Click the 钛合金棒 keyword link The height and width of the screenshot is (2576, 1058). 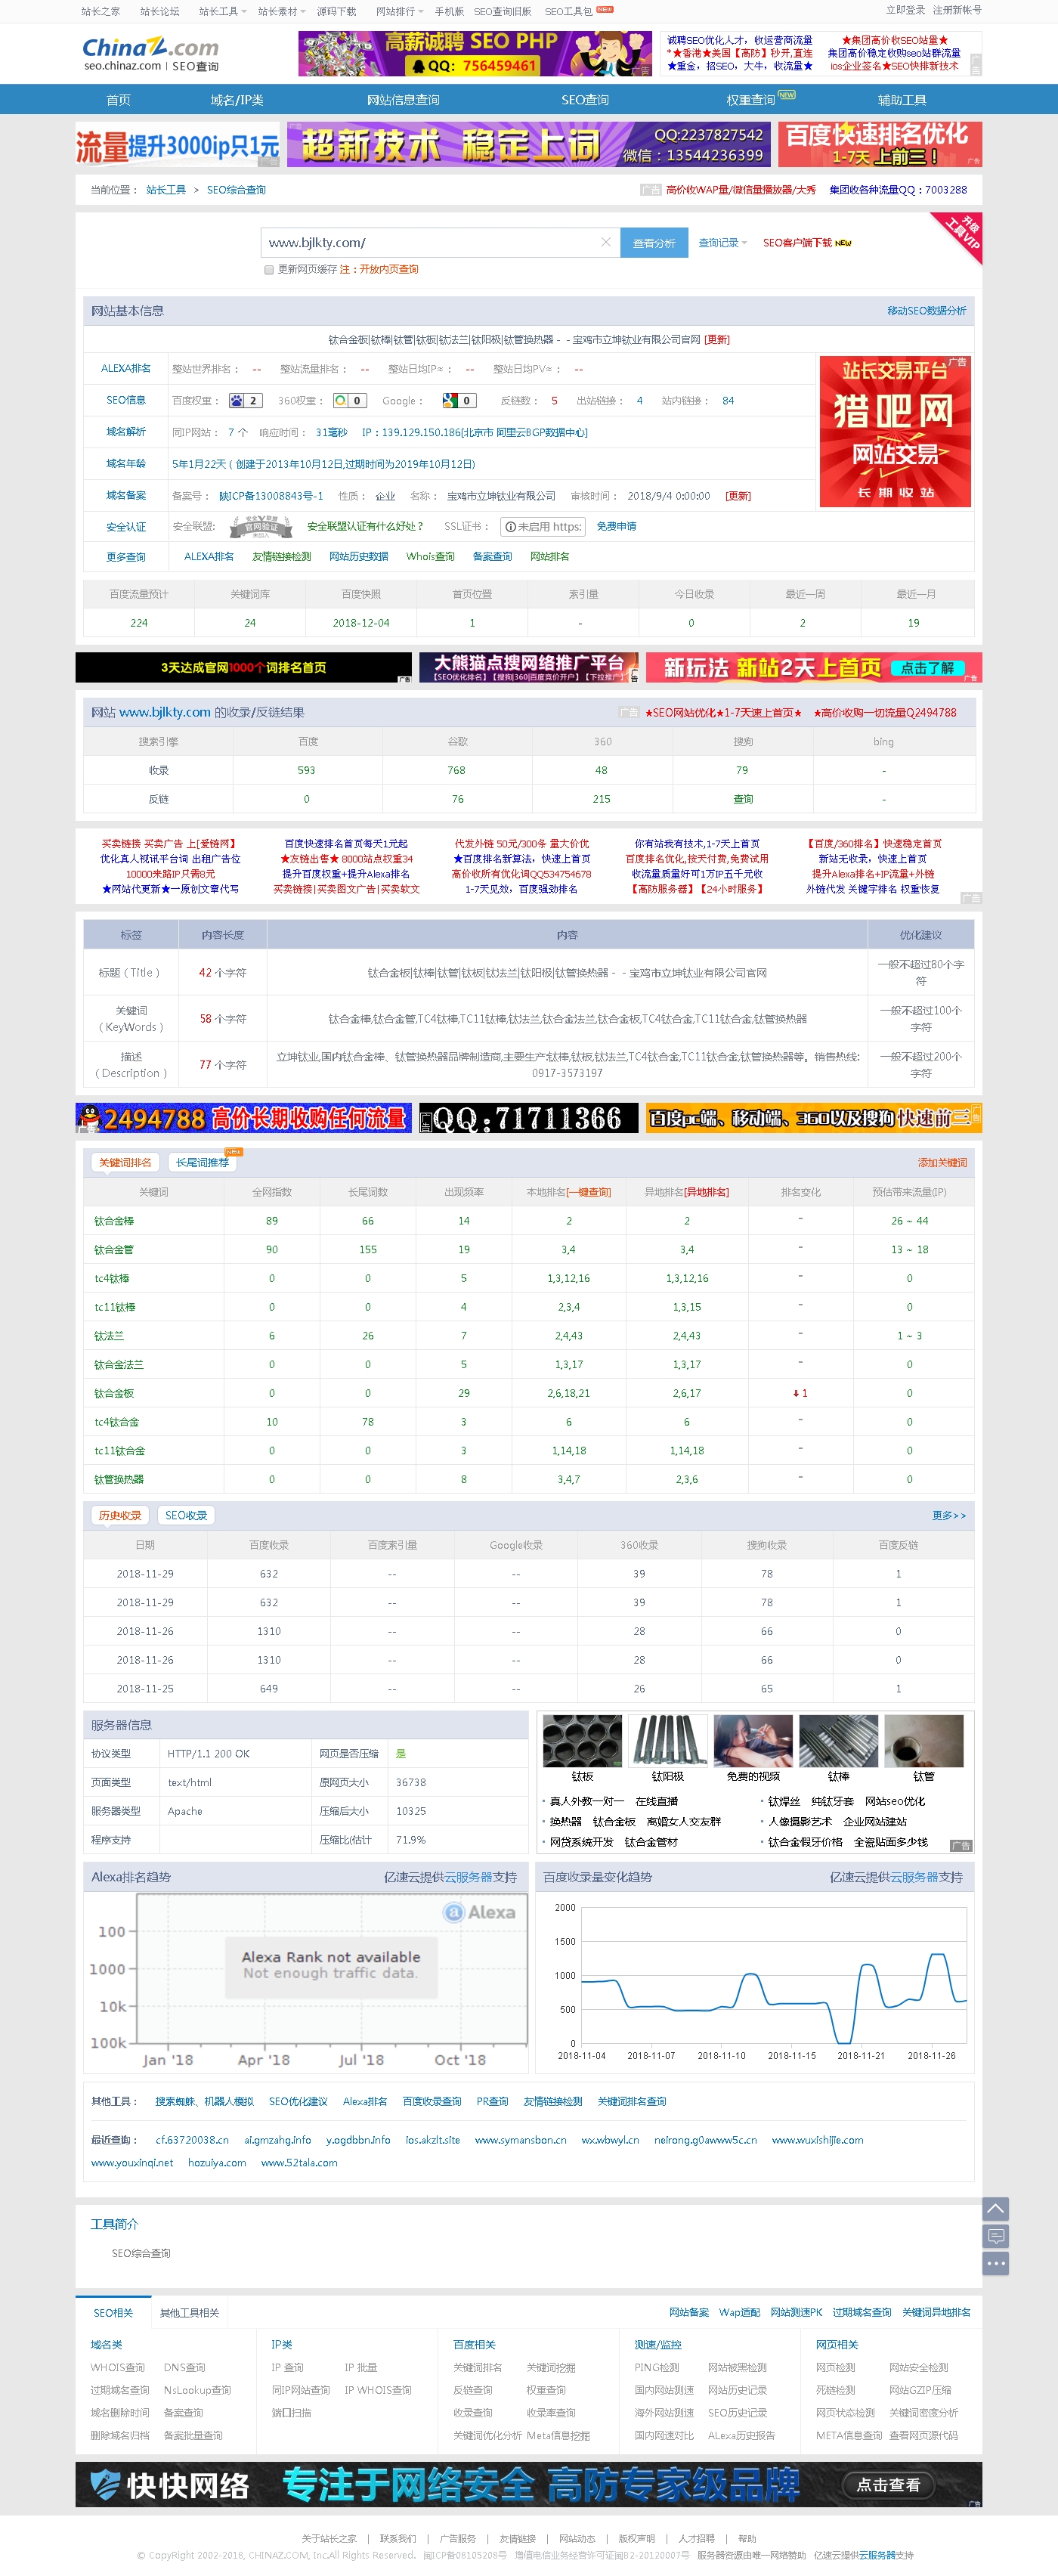[114, 1221]
